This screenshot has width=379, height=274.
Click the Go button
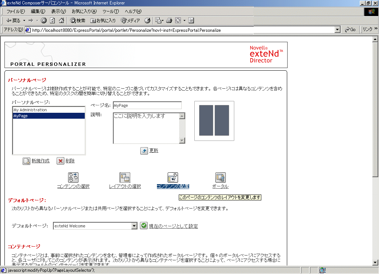coord(350,30)
